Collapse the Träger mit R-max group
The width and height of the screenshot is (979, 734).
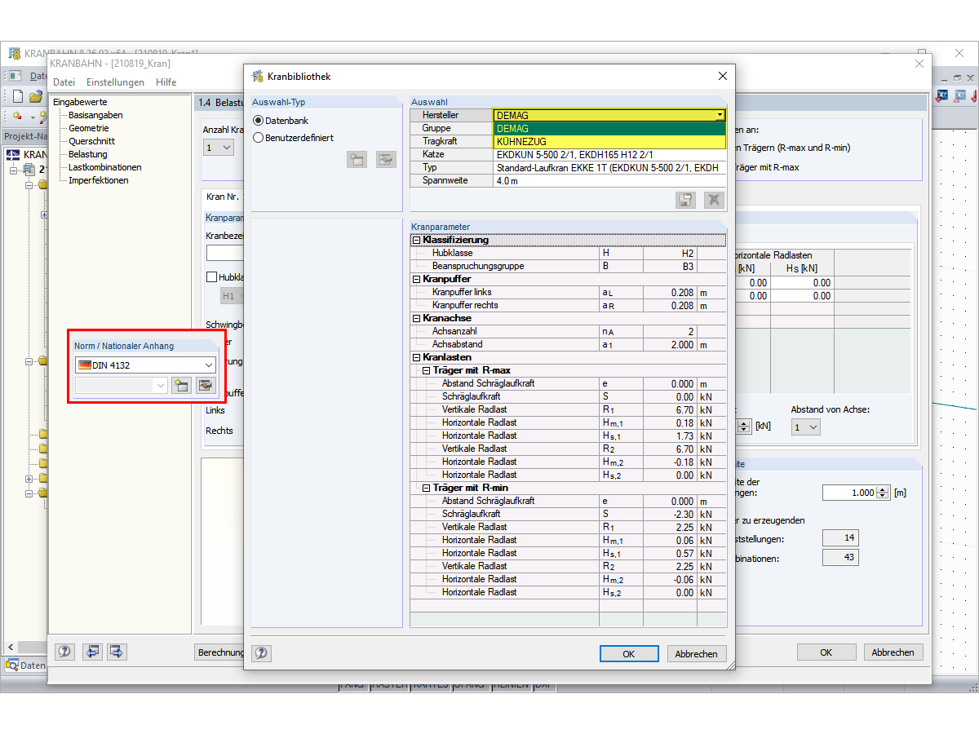point(427,370)
